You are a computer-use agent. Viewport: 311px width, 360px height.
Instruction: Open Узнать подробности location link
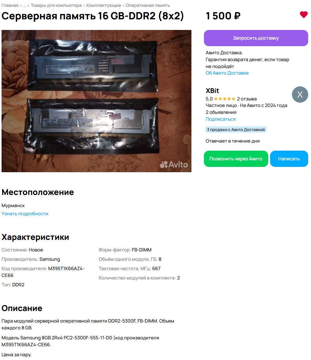[25, 214]
